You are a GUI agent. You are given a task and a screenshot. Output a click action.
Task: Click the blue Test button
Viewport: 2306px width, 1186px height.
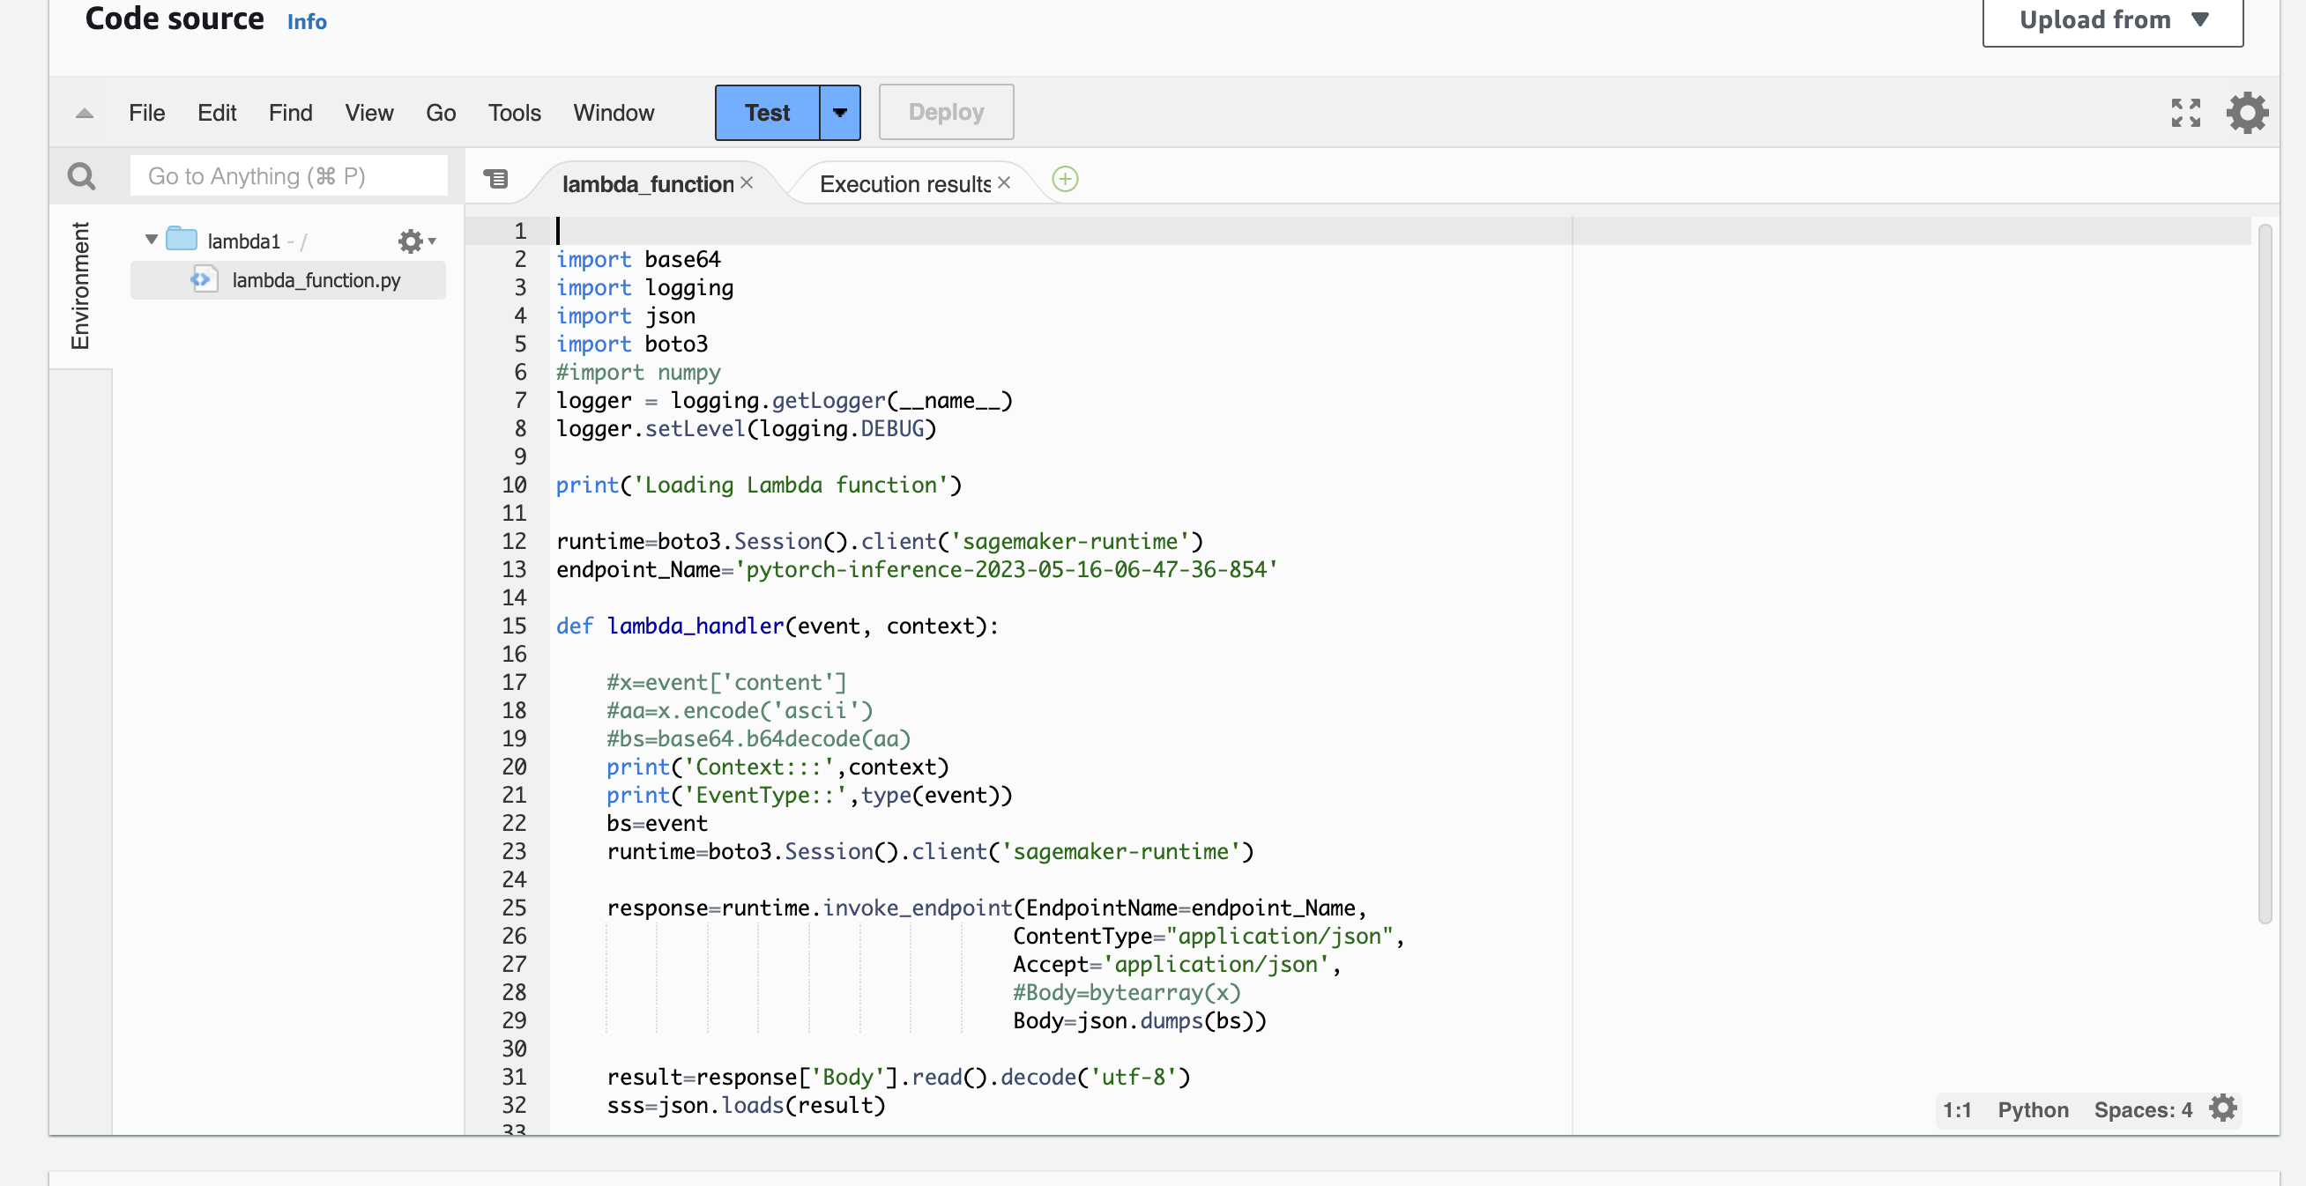point(766,113)
